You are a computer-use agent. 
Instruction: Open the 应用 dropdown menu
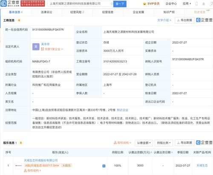187,4
